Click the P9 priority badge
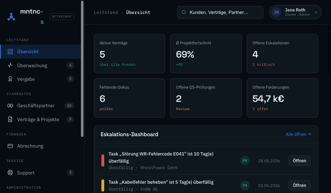 pos(245,160)
